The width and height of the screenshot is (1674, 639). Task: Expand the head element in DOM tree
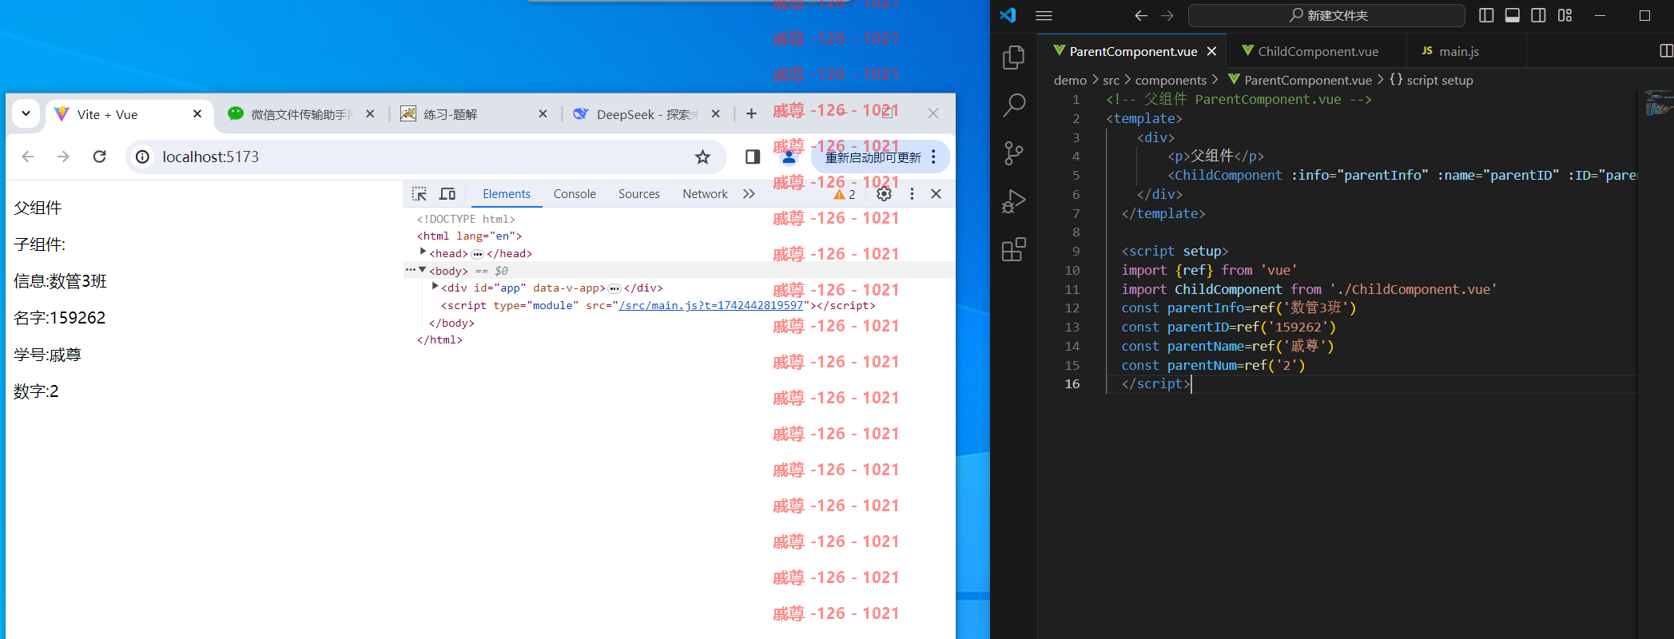[423, 252]
